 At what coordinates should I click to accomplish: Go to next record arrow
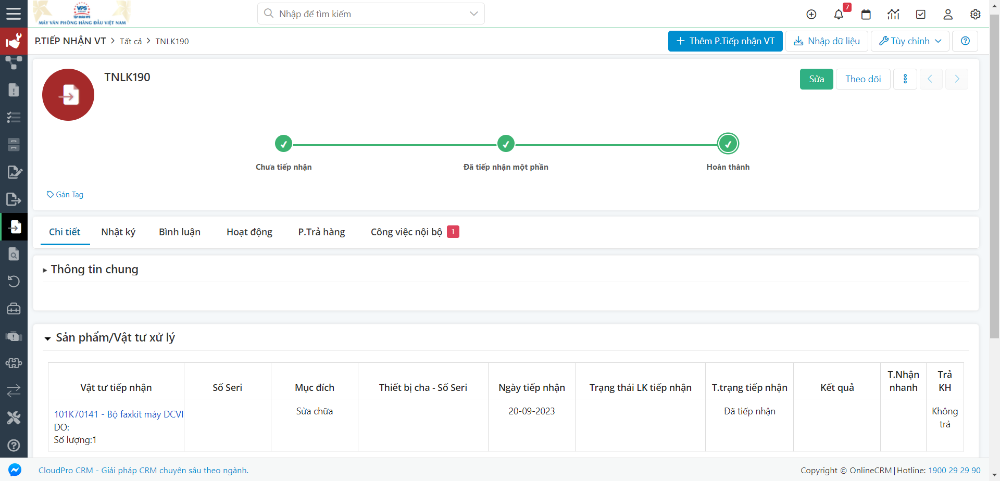pos(957,79)
